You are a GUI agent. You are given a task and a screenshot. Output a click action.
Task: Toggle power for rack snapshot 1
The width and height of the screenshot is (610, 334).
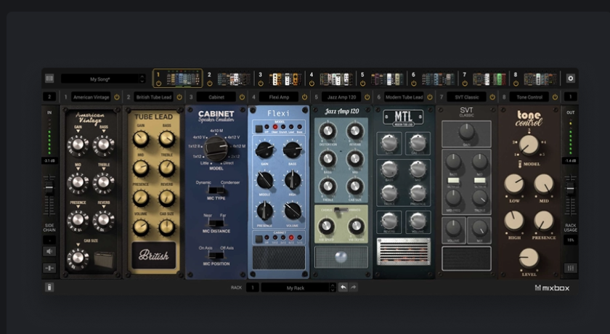(158, 83)
